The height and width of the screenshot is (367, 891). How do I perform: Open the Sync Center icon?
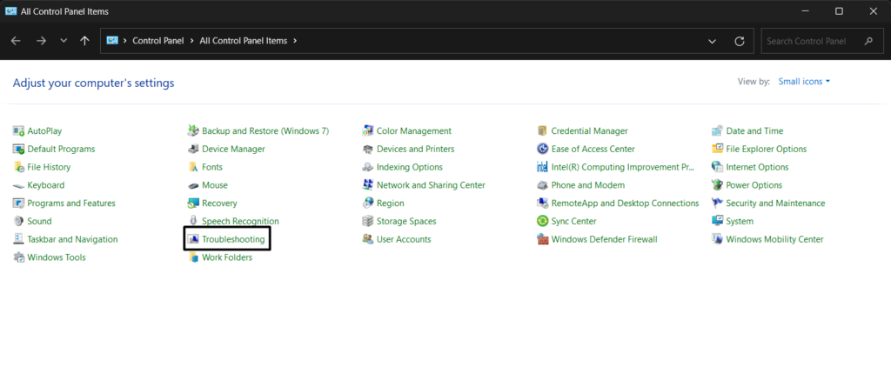[543, 221]
